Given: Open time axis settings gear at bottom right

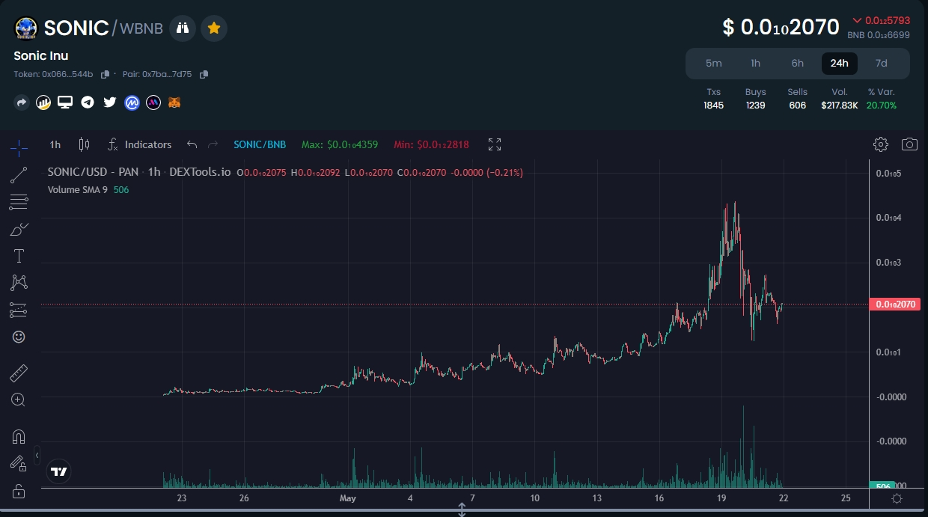Looking at the screenshot, I should pyautogui.click(x=897, y=498).
